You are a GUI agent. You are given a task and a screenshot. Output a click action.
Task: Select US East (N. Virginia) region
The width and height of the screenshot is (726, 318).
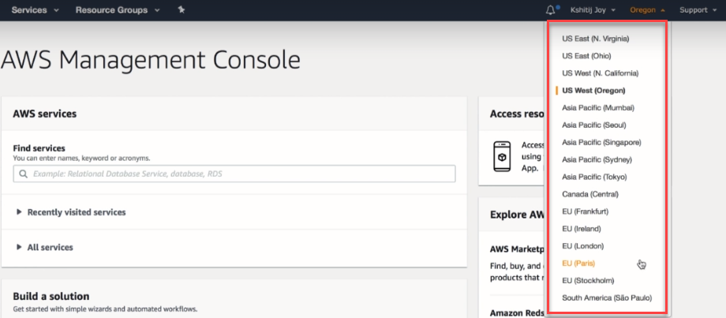click(x=596, y=39)
